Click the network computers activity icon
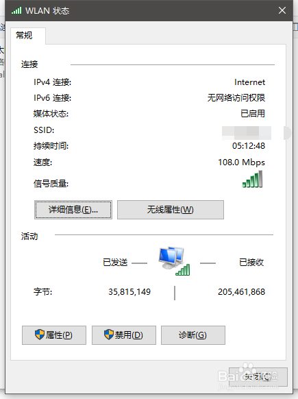The height and width of the screenshot is (399, 298). point(174,261)
